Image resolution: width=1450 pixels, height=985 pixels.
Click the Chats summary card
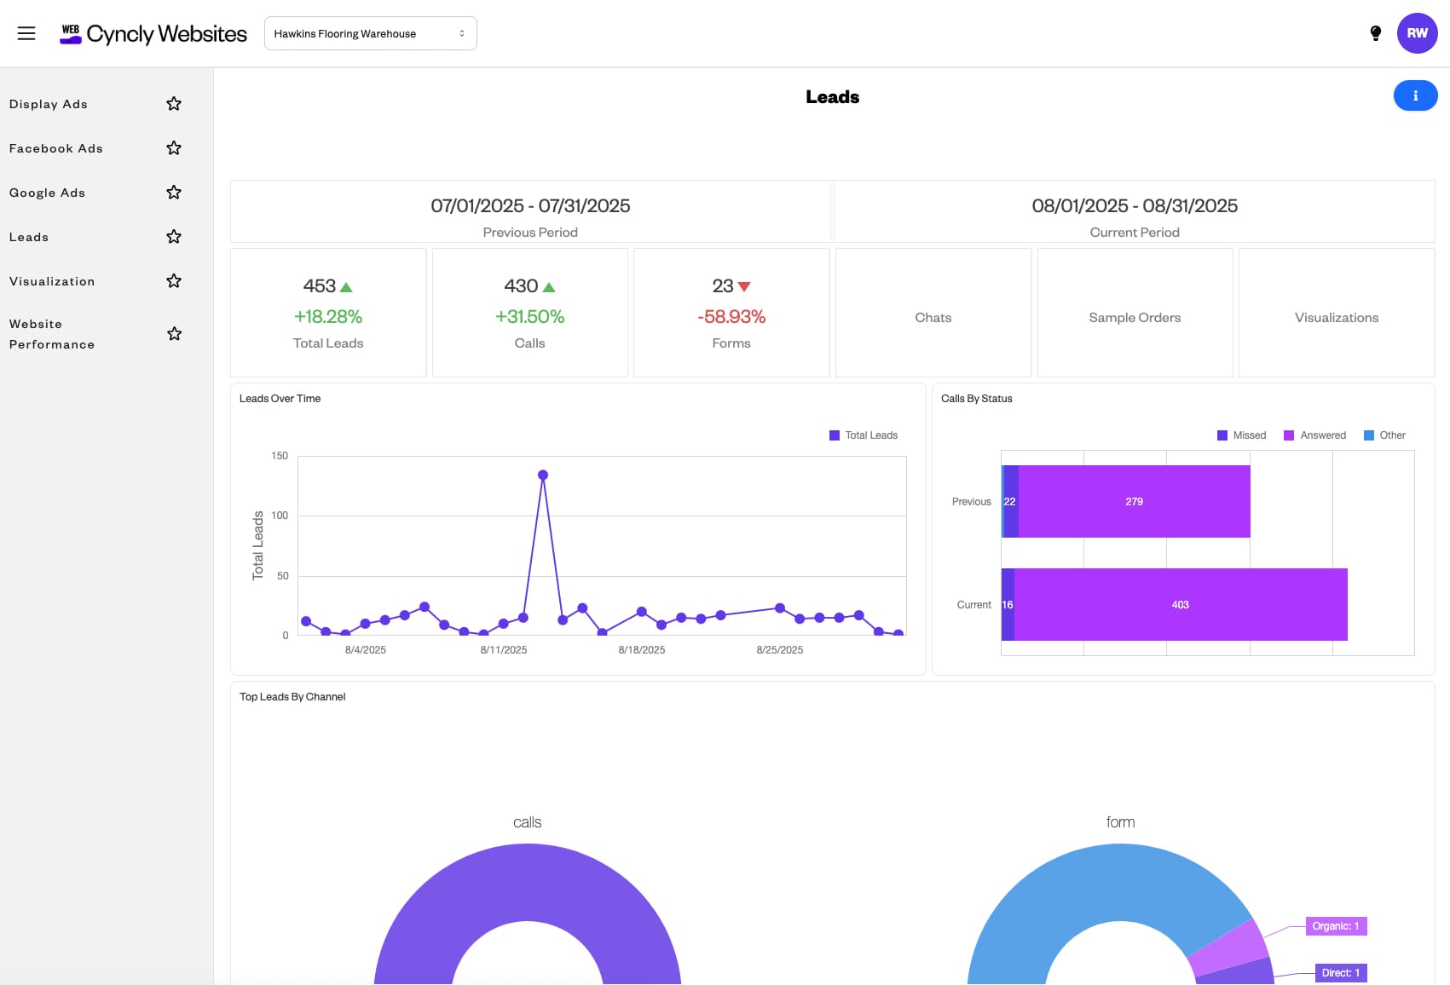(x=933, y=316)
